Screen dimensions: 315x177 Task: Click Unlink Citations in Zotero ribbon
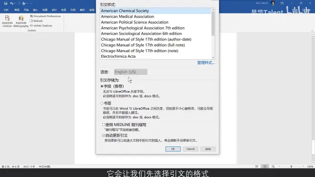[x=41, y=26]
